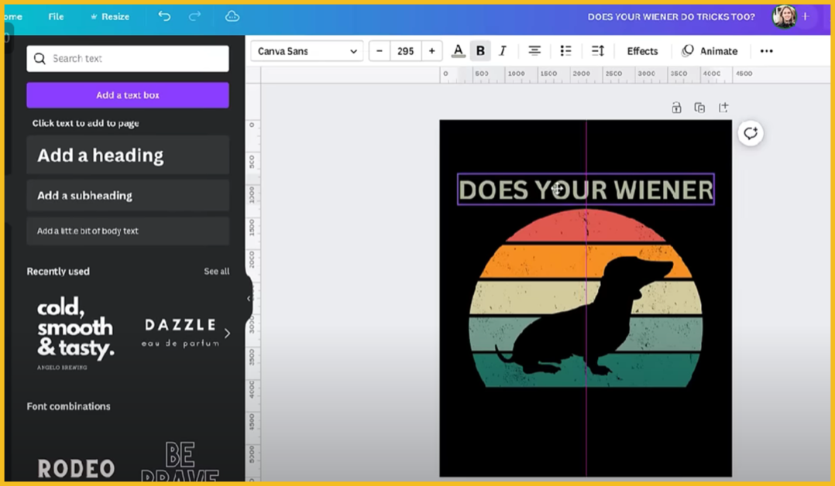835x486 pixels.
Task: Click the cloud save status icon
Action: click(232, 16)
